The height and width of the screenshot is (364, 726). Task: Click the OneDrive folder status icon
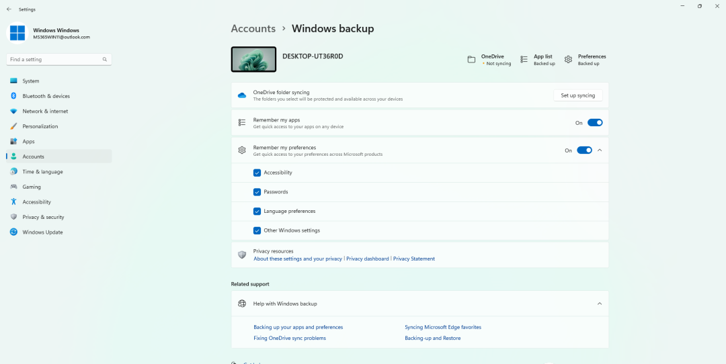[471, 60]
